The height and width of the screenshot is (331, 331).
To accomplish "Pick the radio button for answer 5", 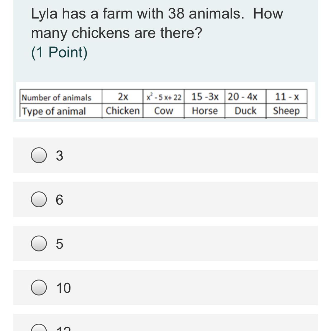I will (39, 244).
